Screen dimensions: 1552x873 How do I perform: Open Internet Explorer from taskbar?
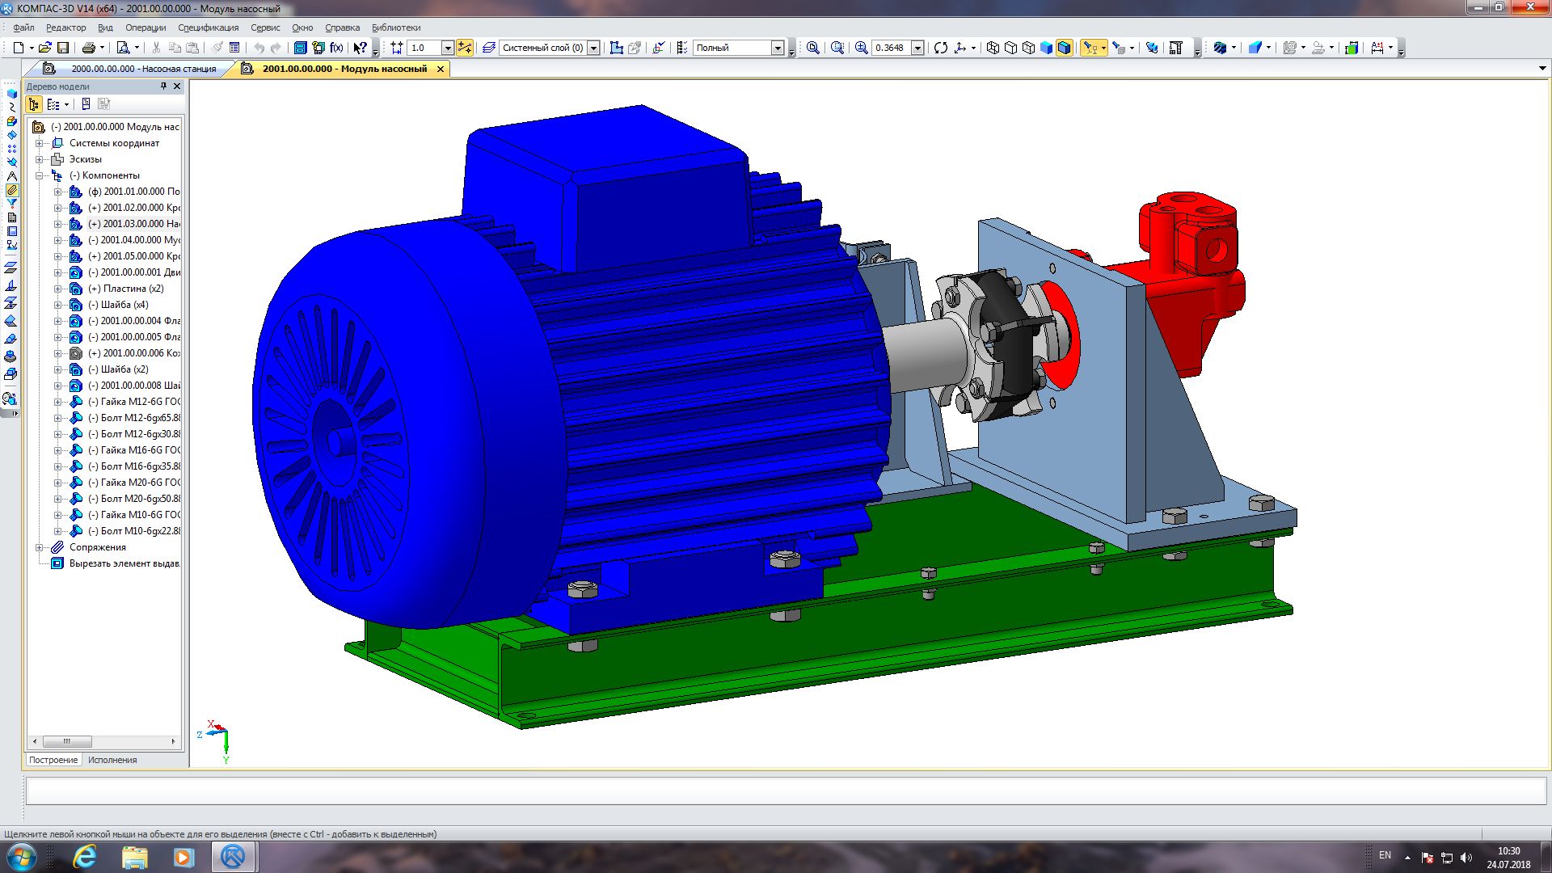click(x=84, y=857)
